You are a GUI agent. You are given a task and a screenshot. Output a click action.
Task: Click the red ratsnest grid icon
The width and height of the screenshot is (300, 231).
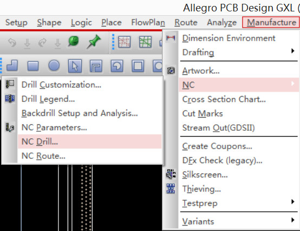tap(125, 42)
